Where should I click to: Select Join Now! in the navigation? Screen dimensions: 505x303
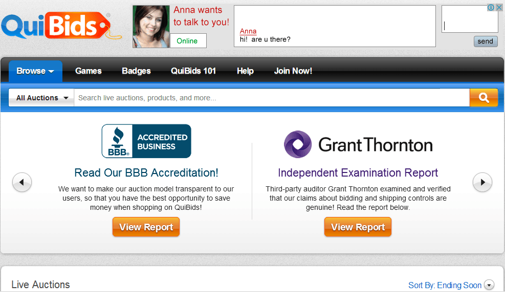coord(293,71)
